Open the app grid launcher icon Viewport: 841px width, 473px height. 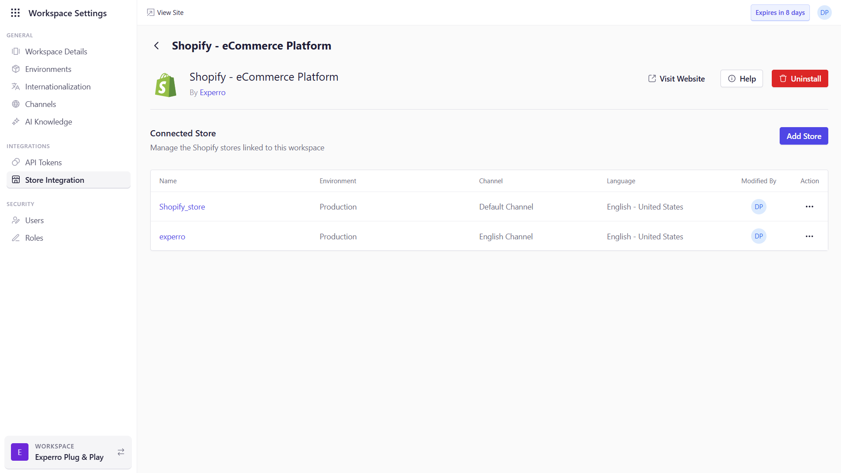click(15, 13)
